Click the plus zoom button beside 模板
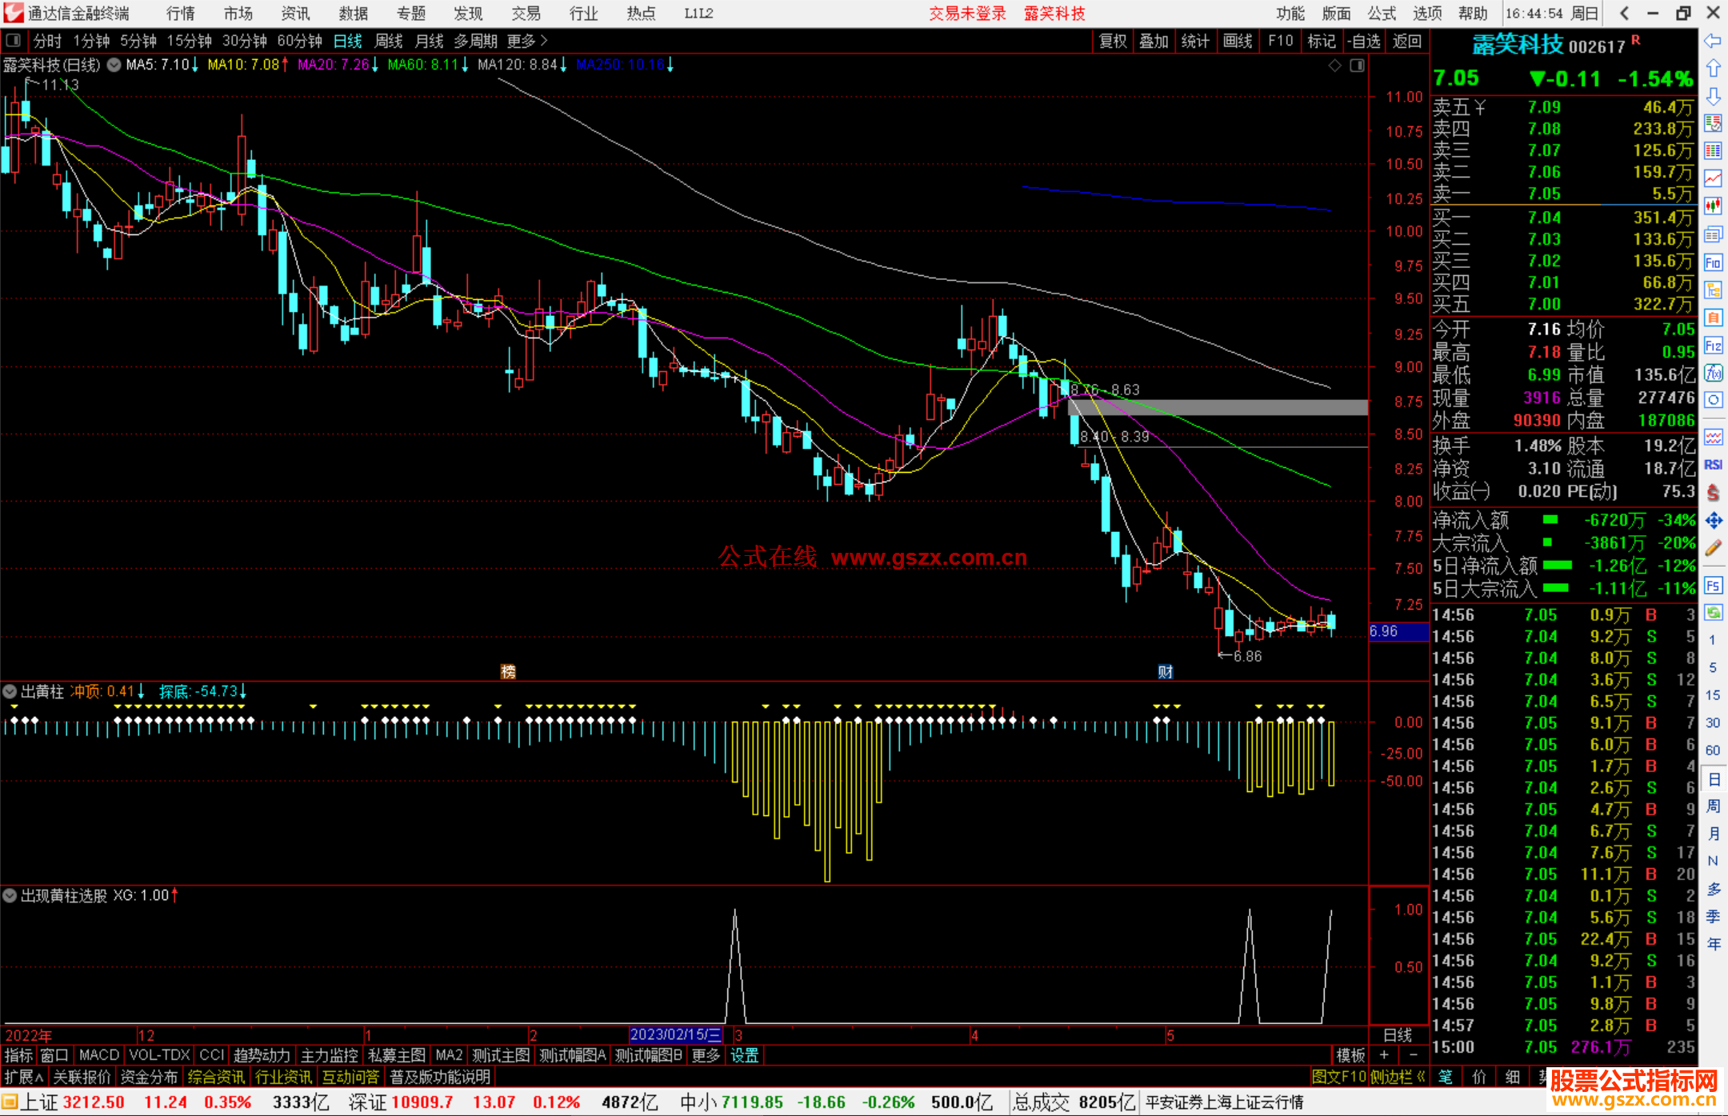This screenshot has height=1116, width=1728. (x=1384, y=1055)
